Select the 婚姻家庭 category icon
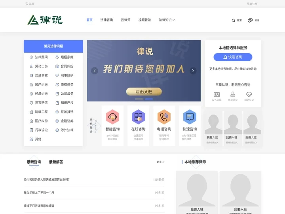The height and width of the screenshot is (214, 285). [x=57, y=57]
